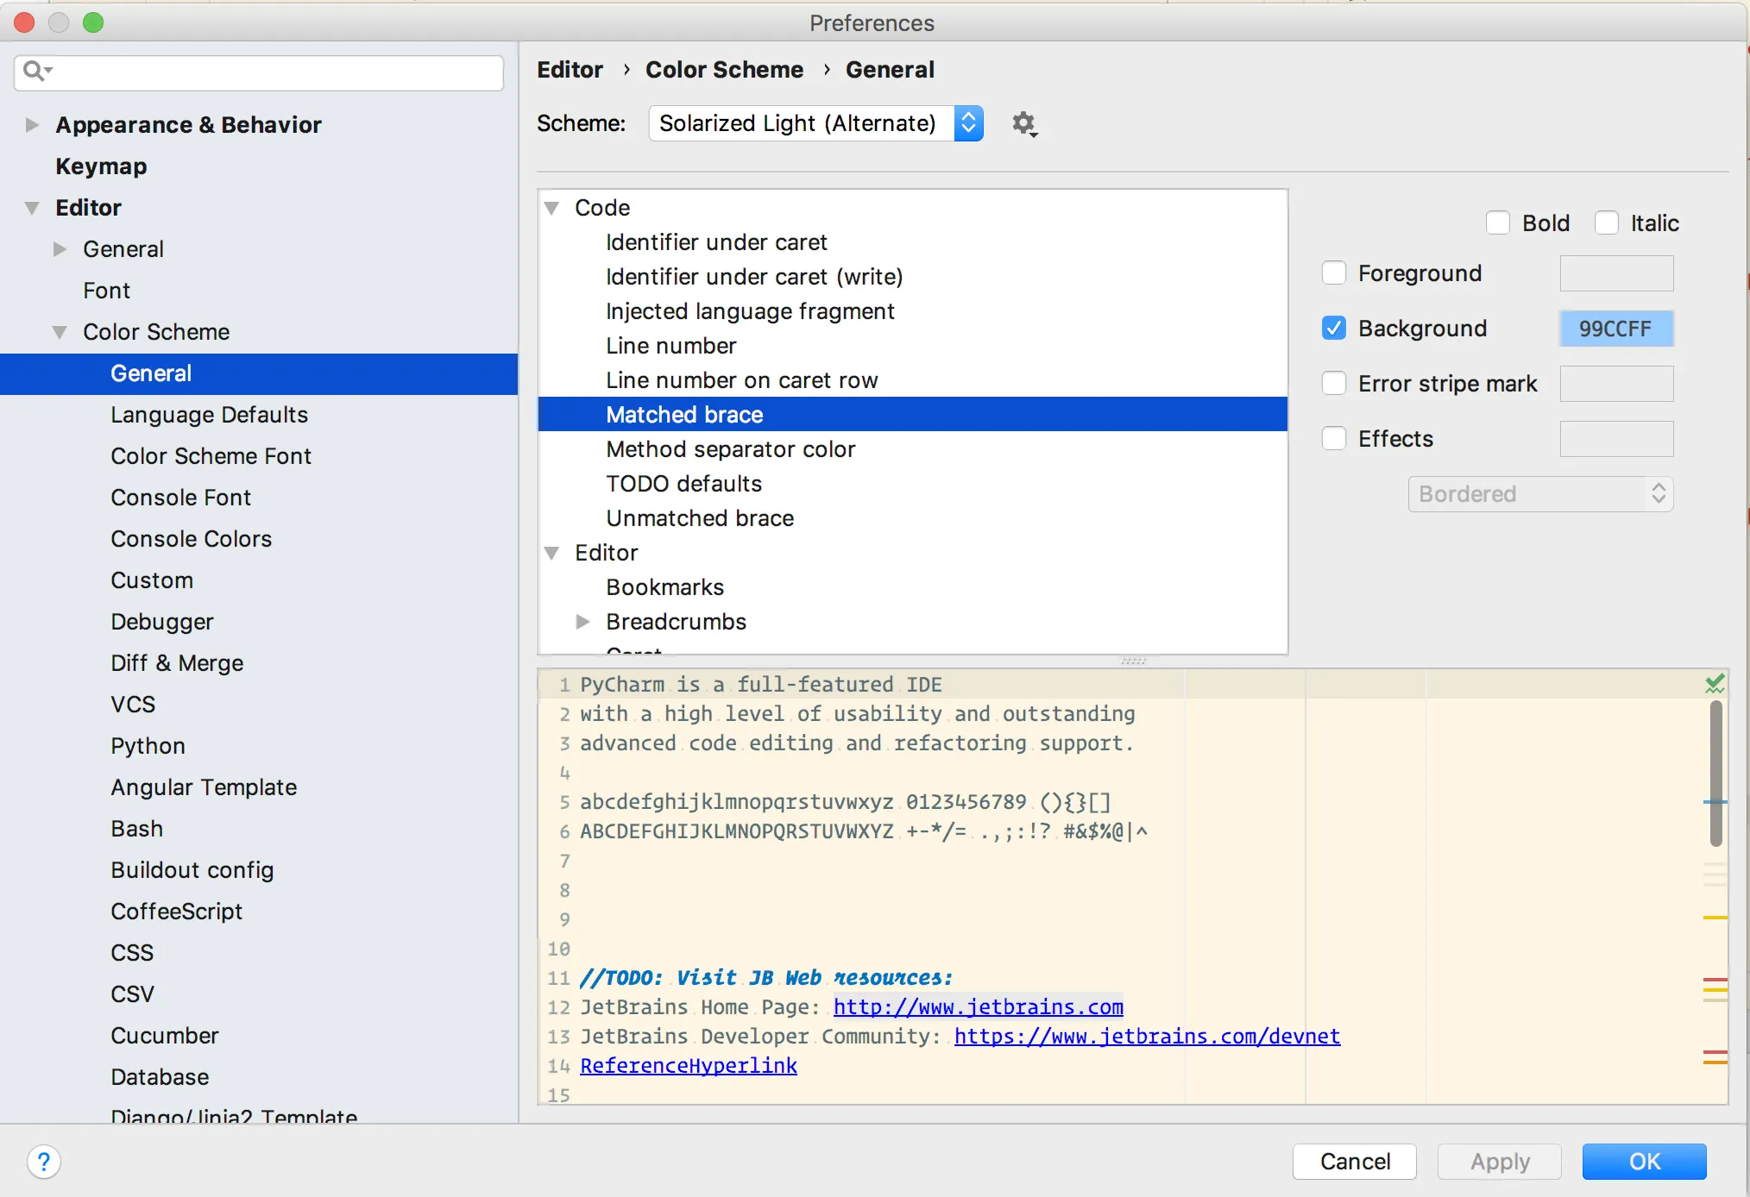This screenshot has height=1197, width=1750.
Task: Select Unmatched brace in the list
Action: pos(700,518)
